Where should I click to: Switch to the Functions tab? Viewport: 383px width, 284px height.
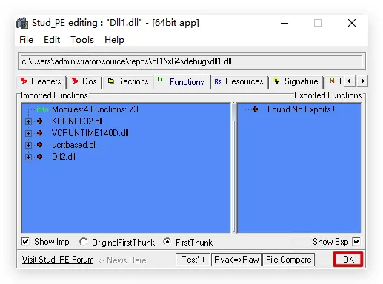point(181,81)
